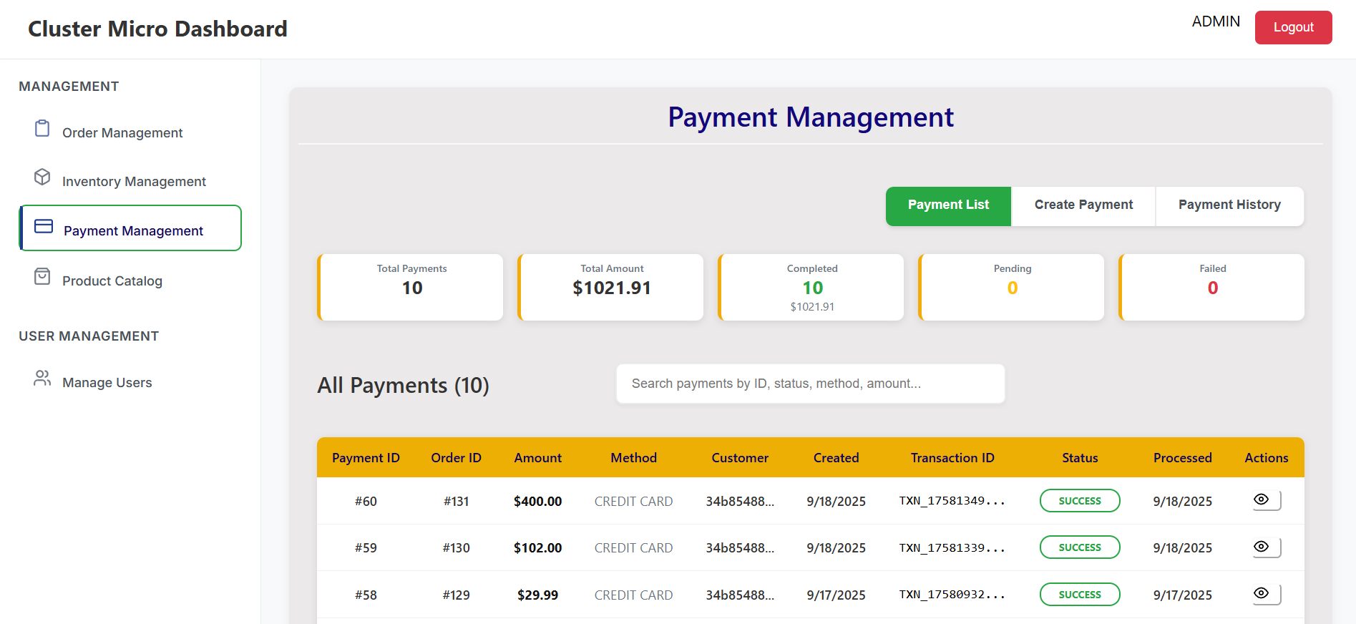Open the Payment History tab
The image size is (1356, 624).
pos(1229,205)
